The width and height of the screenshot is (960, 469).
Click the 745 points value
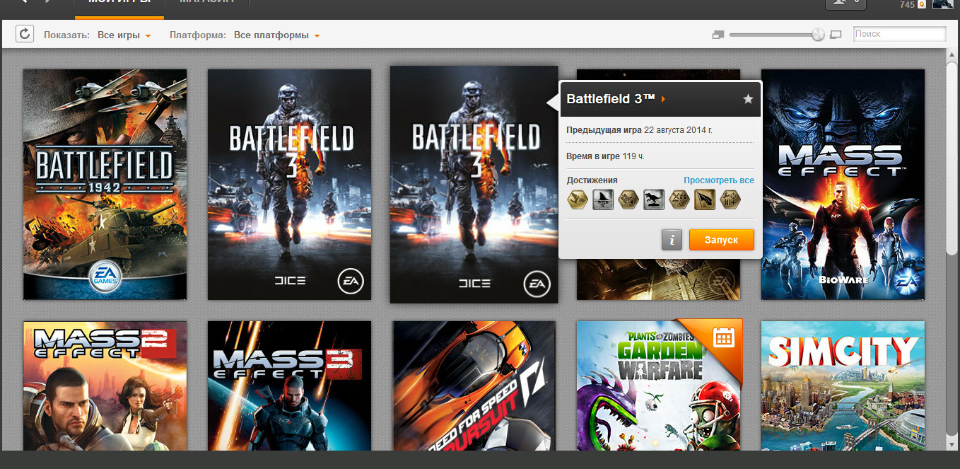[907, 4]
